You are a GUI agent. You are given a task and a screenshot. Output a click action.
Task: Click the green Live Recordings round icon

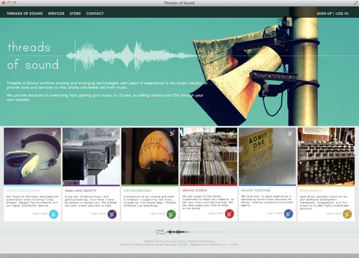coord(171,214)
